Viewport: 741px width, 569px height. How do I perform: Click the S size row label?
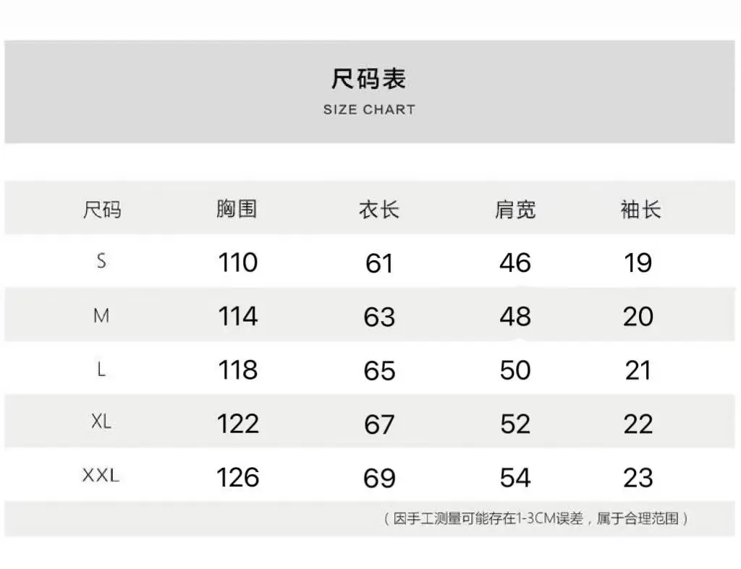pyautogui.click(x=101, y=261)
